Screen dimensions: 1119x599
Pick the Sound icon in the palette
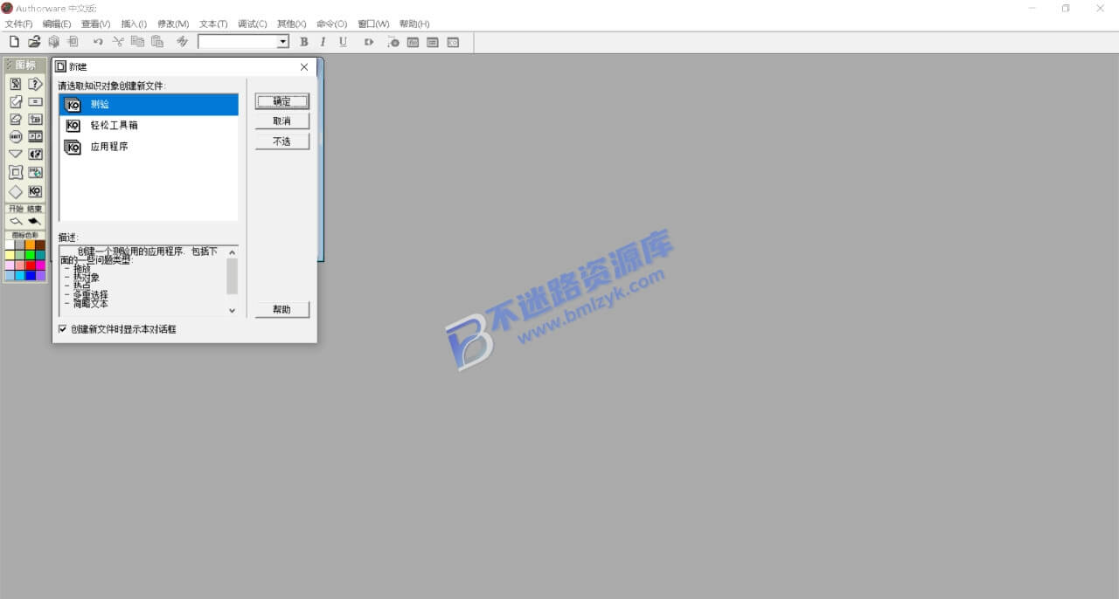click(35, 154)
